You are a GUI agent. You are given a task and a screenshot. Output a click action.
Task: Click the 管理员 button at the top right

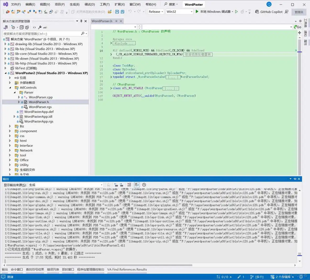[299, 12]
